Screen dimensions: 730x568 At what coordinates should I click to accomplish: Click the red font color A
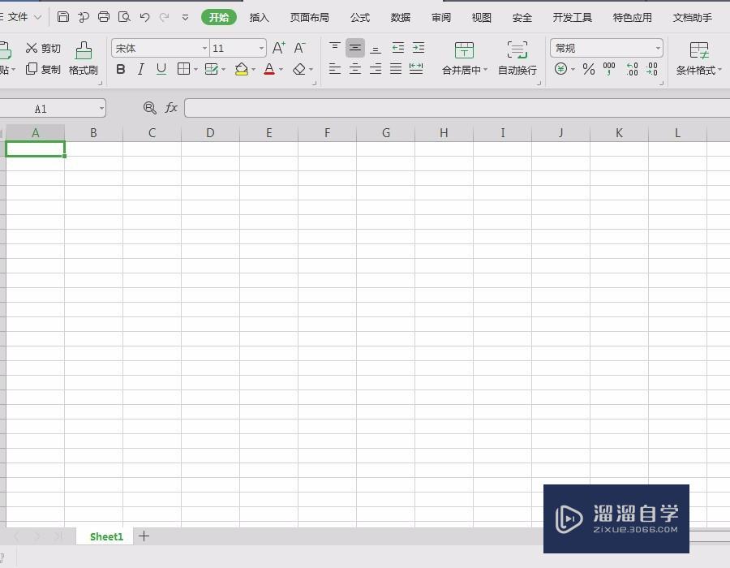point(269,69)
